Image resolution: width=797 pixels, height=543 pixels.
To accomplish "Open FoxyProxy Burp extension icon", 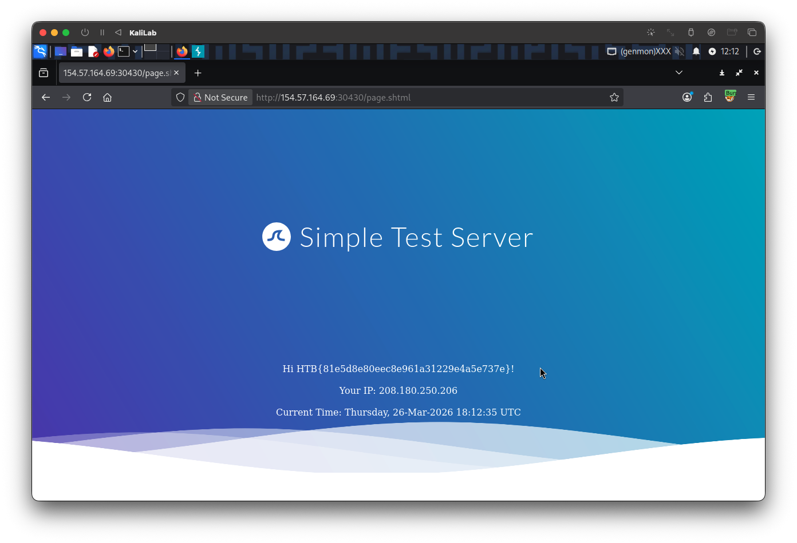I will [729, 96].
